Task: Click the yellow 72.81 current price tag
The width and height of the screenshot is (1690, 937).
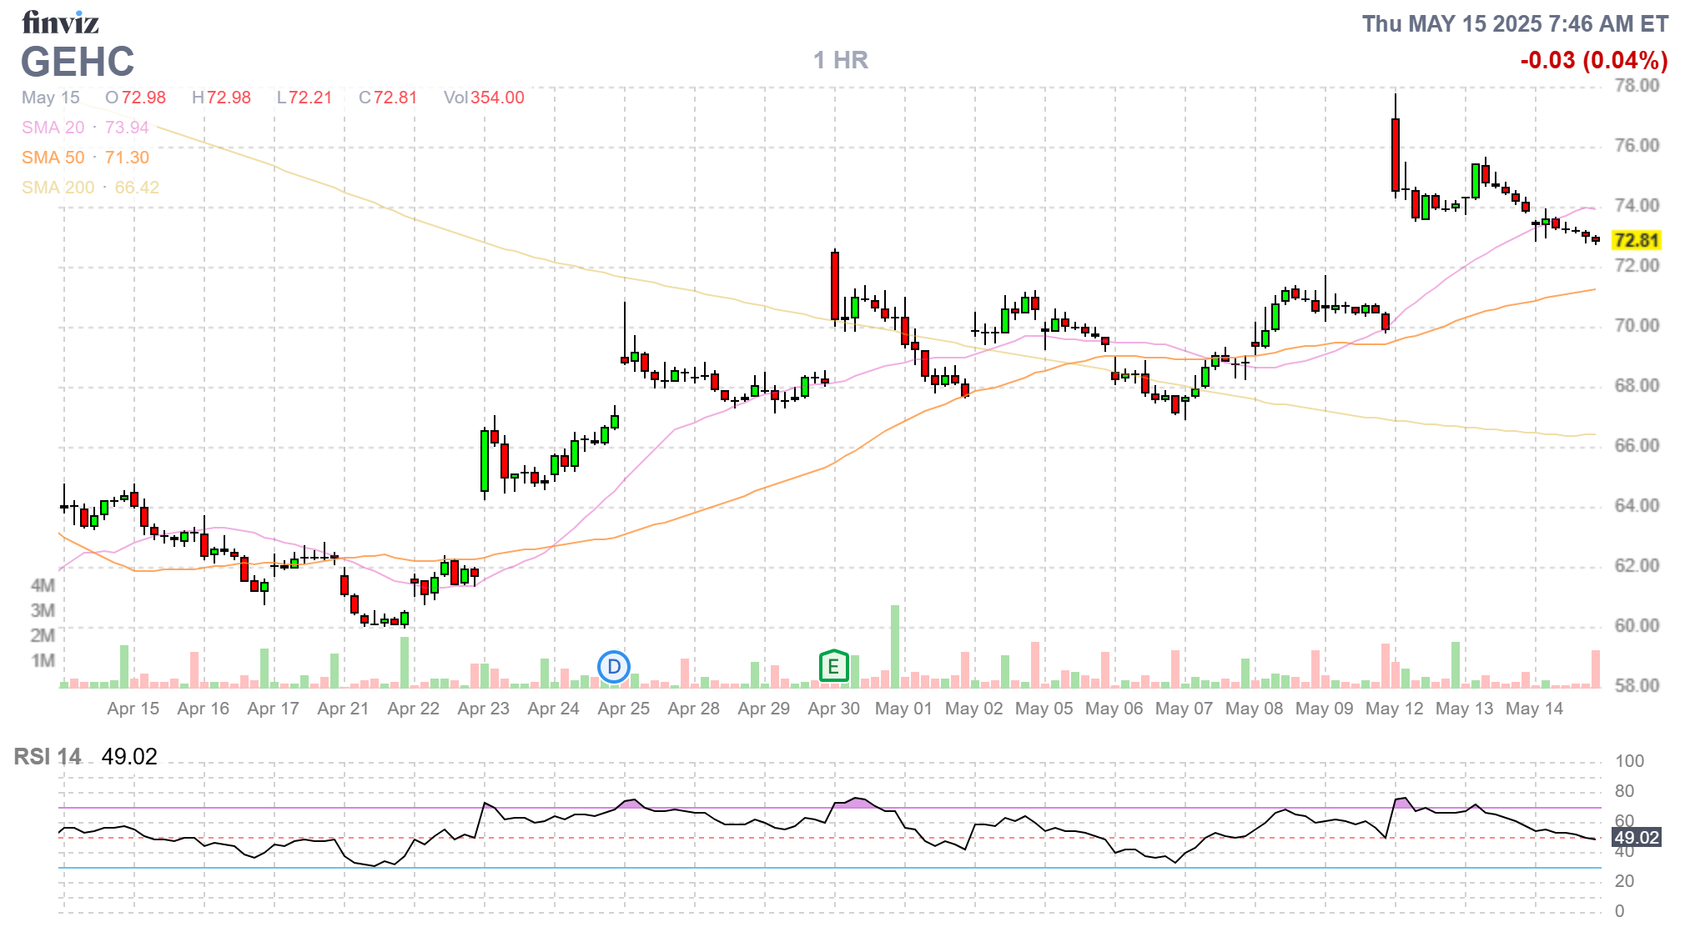Action: [x=1636, y=241]
